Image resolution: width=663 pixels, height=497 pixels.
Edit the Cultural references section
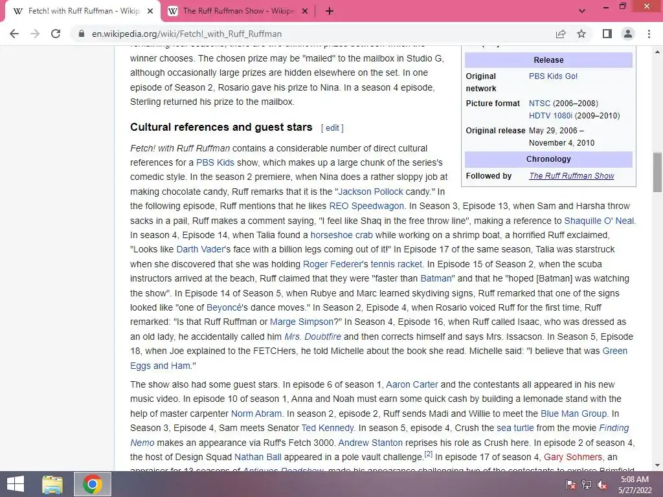click(332, 128)
